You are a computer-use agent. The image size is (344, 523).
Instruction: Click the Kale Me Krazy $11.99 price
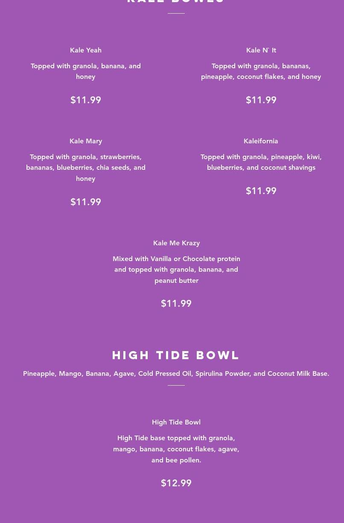click(x=176, y=304)
